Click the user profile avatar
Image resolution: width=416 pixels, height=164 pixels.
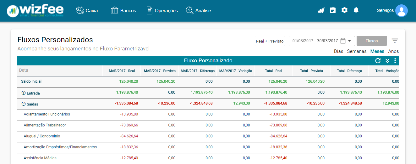pyautogui.click(x=401, y=11)
